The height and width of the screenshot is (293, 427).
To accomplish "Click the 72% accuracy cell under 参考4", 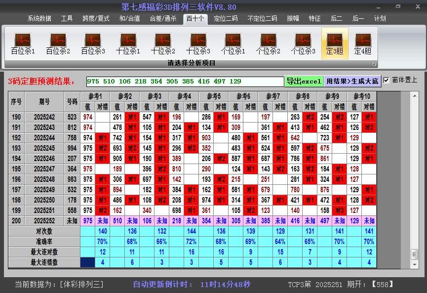I will (x=192, y=242).
